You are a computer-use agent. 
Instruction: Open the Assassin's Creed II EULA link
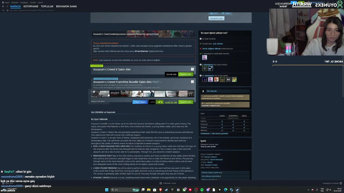[x=211, y=106]
